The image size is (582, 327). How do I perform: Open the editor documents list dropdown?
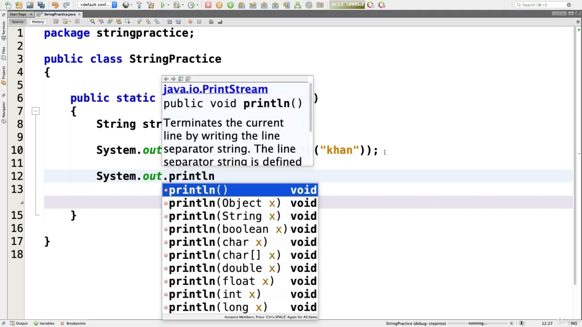tap(571, 14)
